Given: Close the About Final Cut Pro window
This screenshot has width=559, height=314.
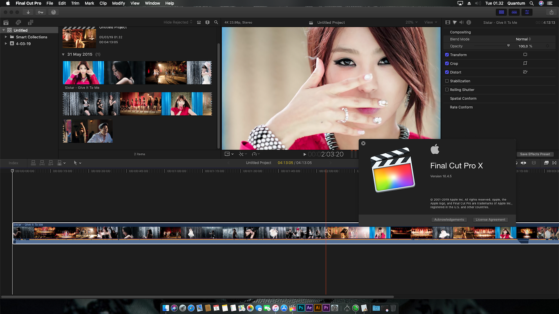Looking at the screenshot, I should [363, 144].
